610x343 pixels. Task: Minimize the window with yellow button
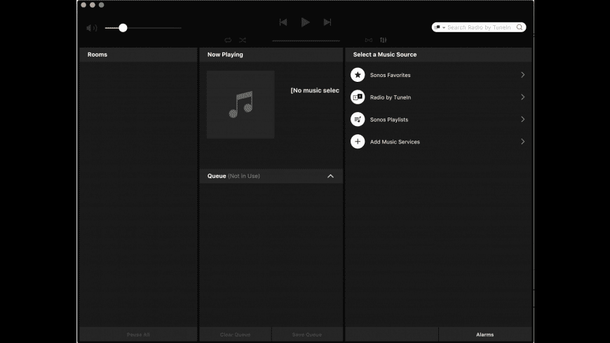pos(93,5)
